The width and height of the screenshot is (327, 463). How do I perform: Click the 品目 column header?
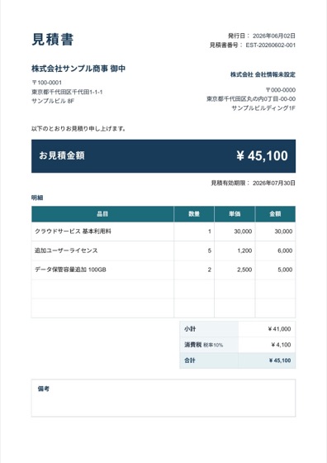[102, 214]
